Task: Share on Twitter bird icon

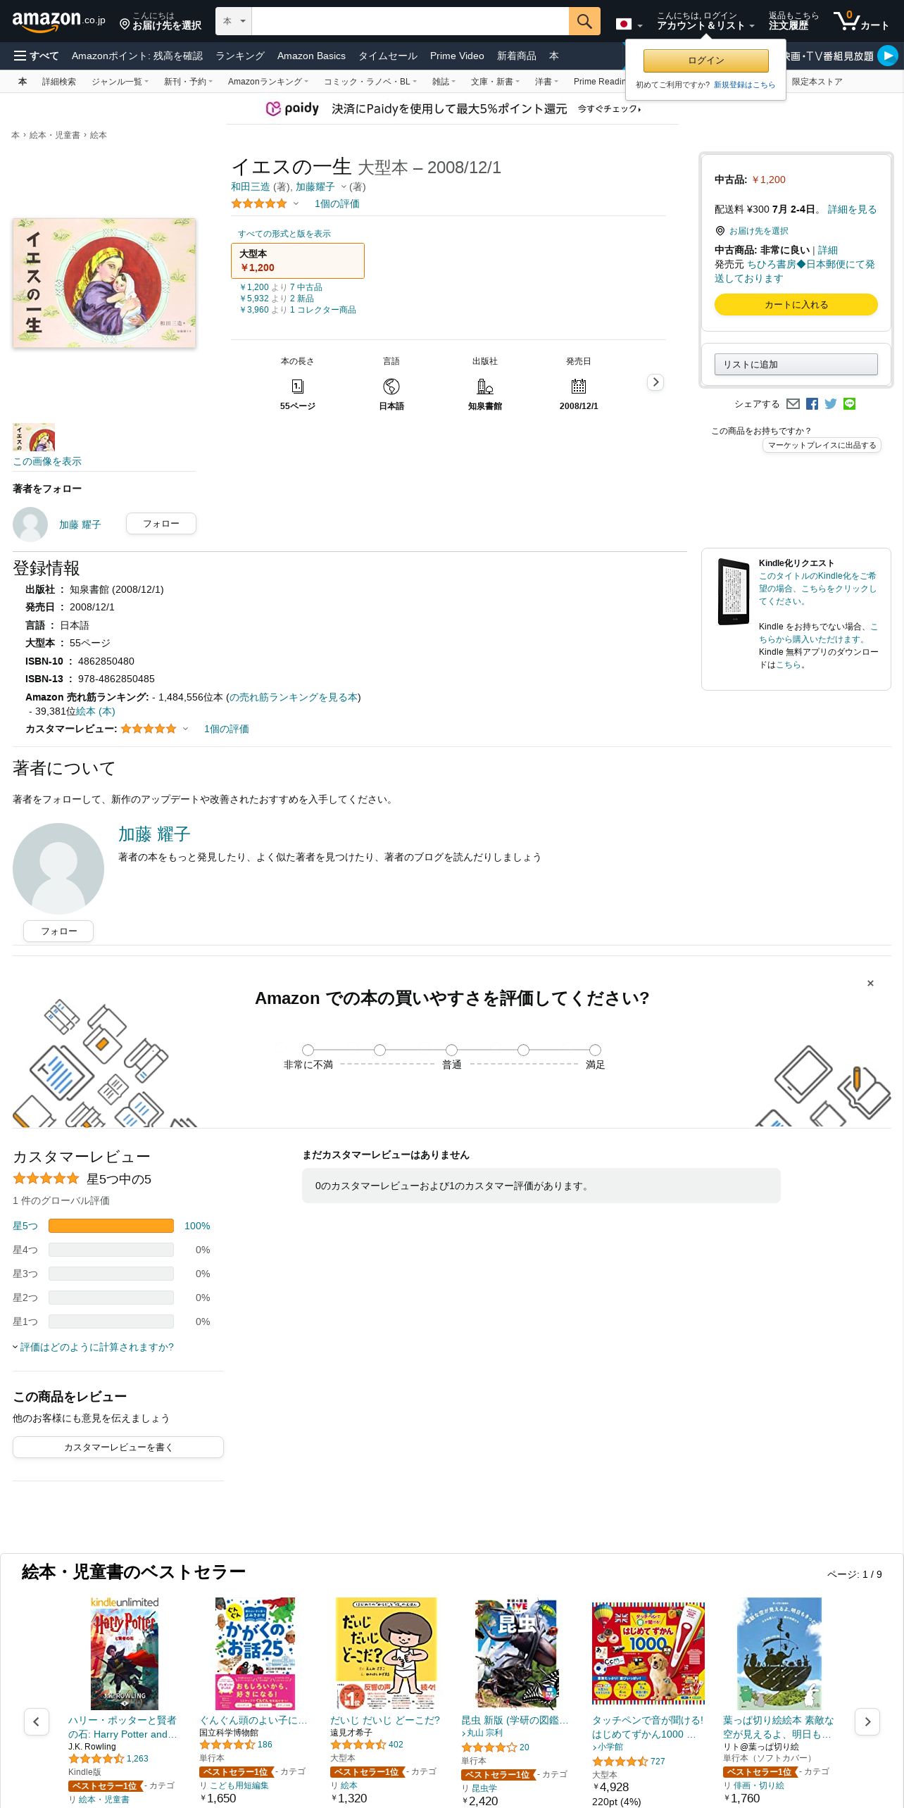Action: pyautogui.click(x=831, y=403)
